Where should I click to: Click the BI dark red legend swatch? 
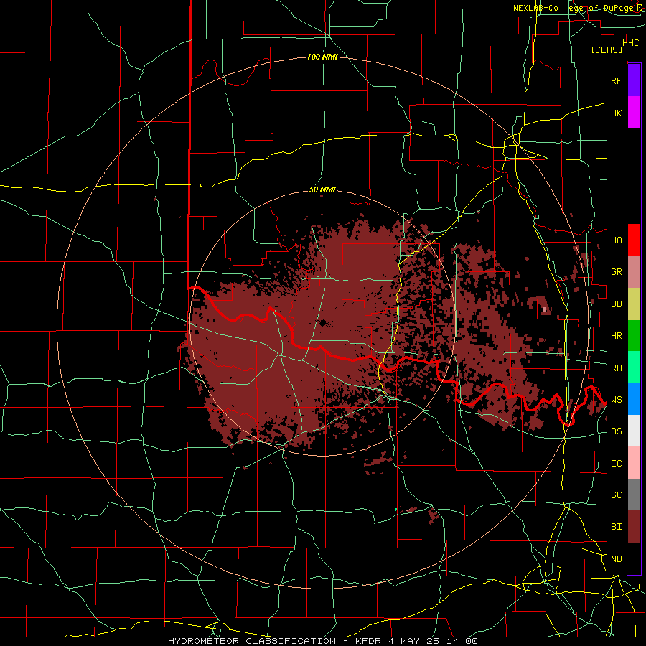(634, 527)
